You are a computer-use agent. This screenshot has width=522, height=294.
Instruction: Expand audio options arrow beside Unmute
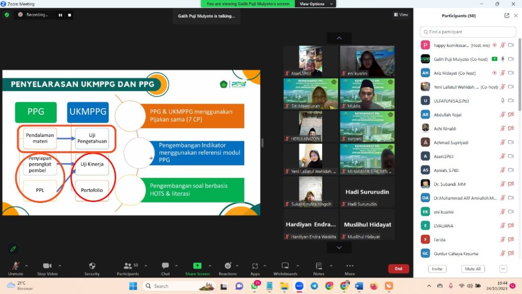[x=27, y=265]
